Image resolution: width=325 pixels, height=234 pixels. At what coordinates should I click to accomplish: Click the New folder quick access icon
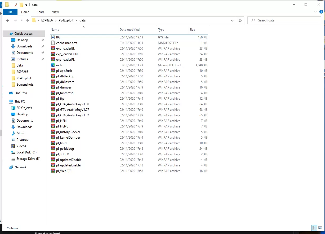22,5
